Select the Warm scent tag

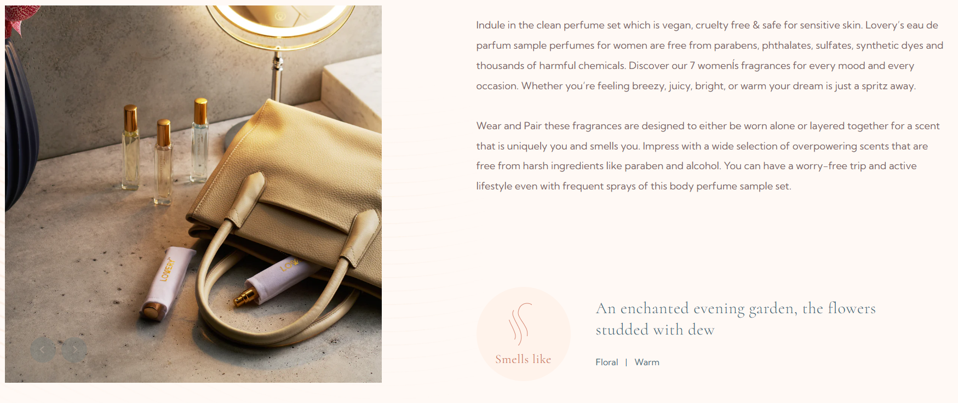[647, 362]
